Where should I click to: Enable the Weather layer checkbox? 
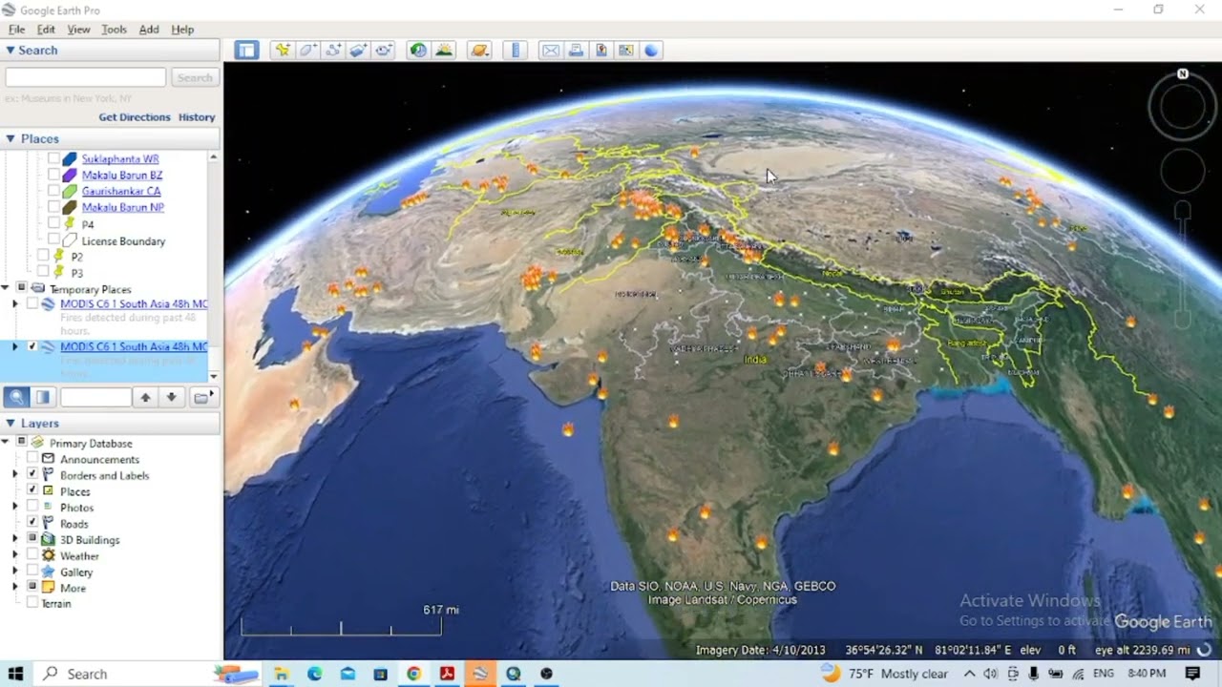(32, 555)
